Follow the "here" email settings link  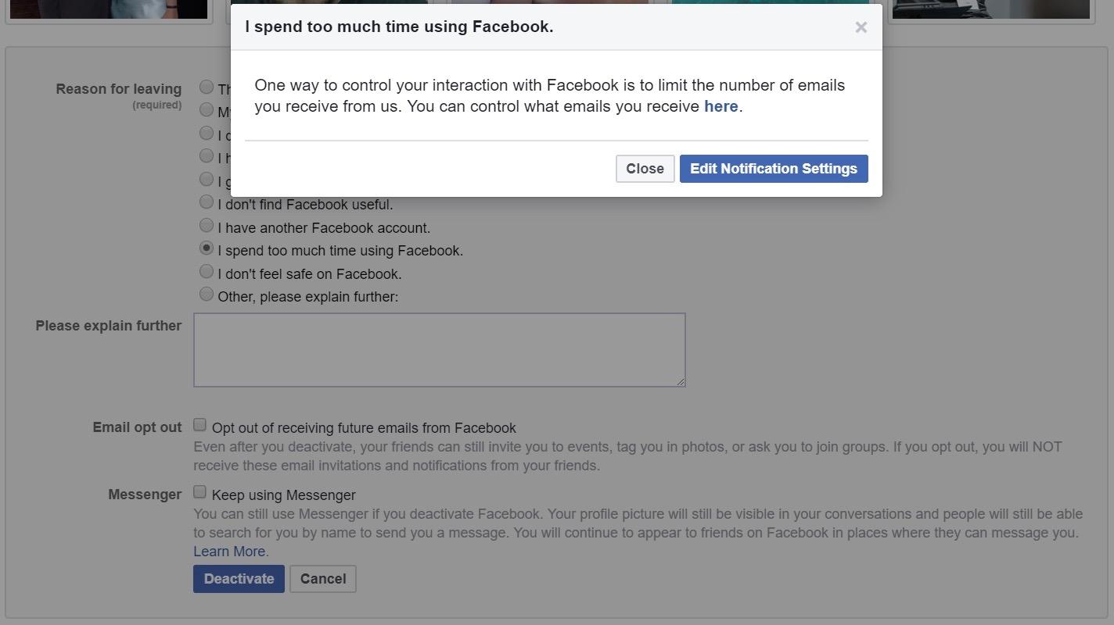(x=721, y=107)
